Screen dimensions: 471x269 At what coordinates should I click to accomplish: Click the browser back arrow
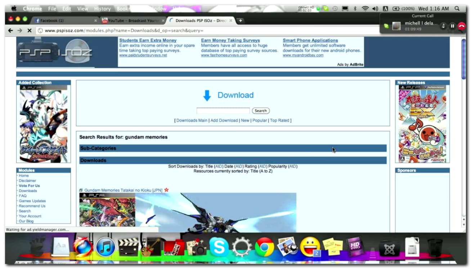(10, 31)
